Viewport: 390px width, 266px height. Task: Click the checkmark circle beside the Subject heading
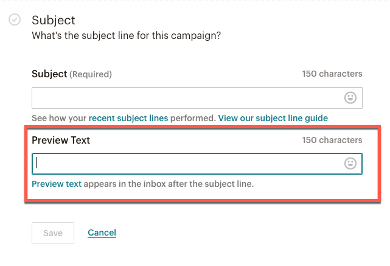[x=15, y=19]
